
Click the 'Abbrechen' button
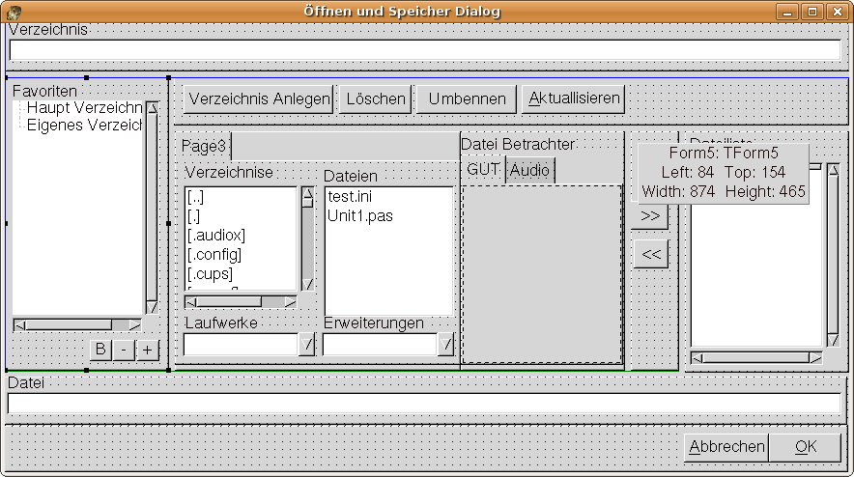click(726, 447)
